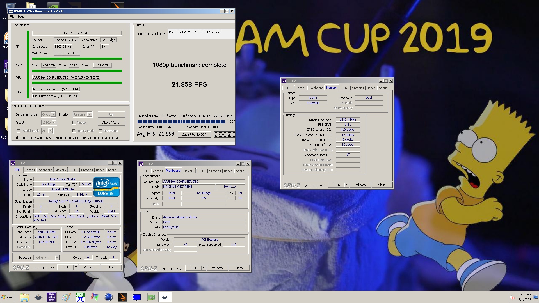Click the 21.858 FPS result text

pyautogui.click(x=189, y=84)
